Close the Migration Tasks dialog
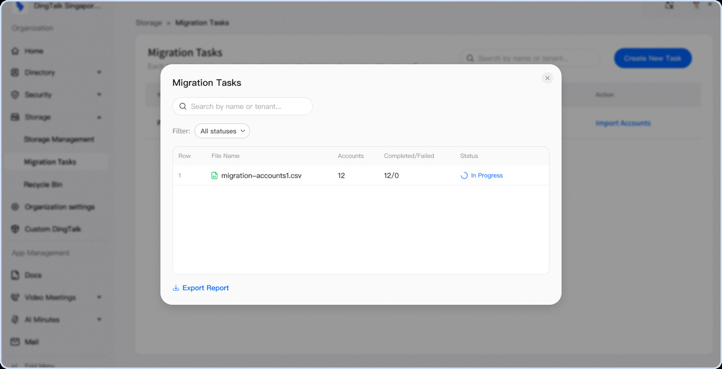The width and height of the screenshot is (722, 369). click(x=547, y=78)
